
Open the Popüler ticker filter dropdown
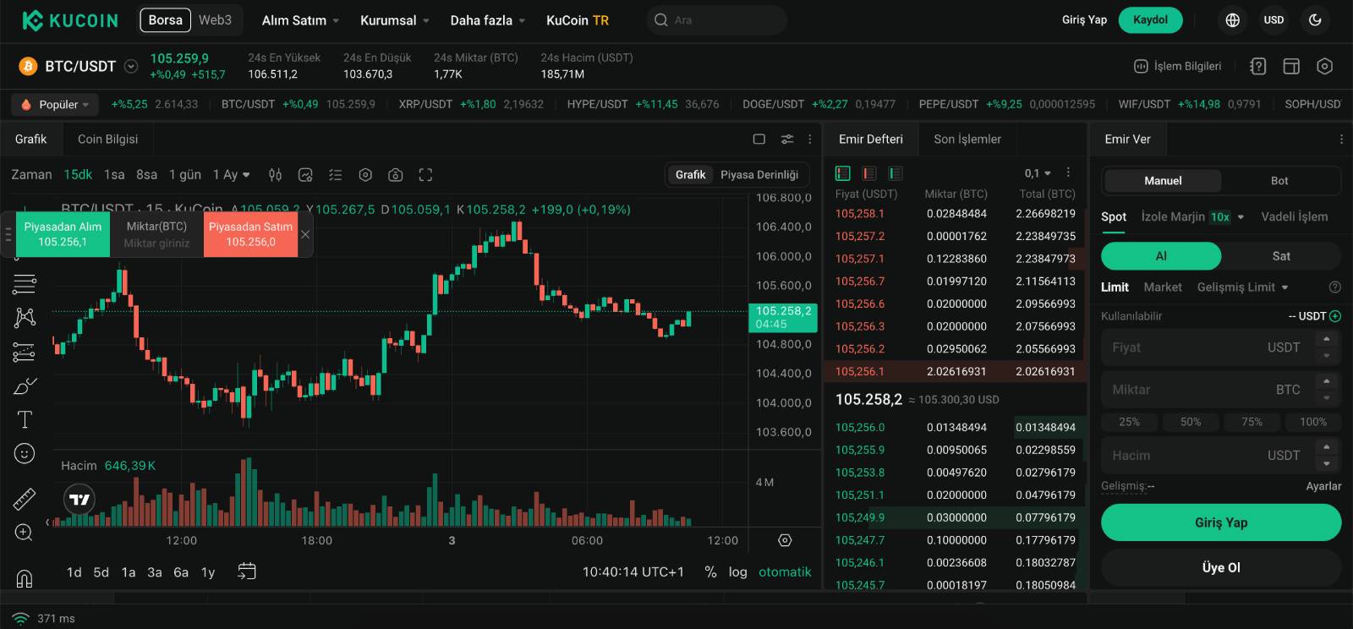pos(55,105)
